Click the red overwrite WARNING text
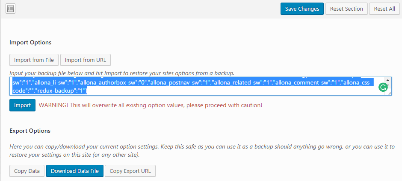This screenshot has height=181, width=402. coord(150,105)
